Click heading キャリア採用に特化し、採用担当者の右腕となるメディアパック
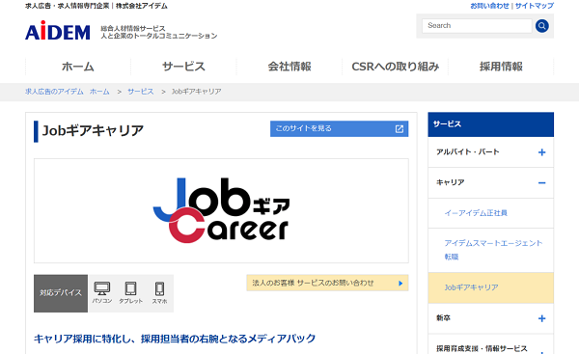 [x=175, y=339]
